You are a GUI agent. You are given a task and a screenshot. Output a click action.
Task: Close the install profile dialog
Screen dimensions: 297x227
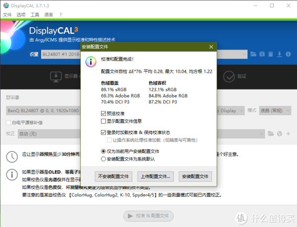[211, 47]
